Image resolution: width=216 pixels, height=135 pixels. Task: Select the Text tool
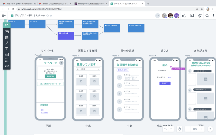[x=7, y=49]
